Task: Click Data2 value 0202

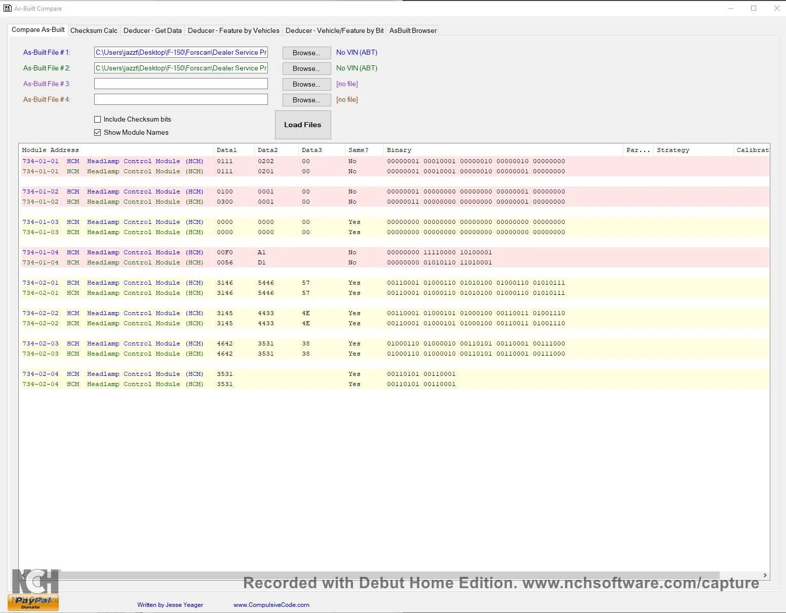Action: pos(265,161)
